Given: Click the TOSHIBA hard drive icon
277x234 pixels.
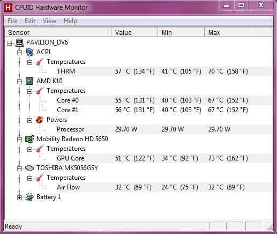Looking at the screenshot, I should click(x=29, y=168).
